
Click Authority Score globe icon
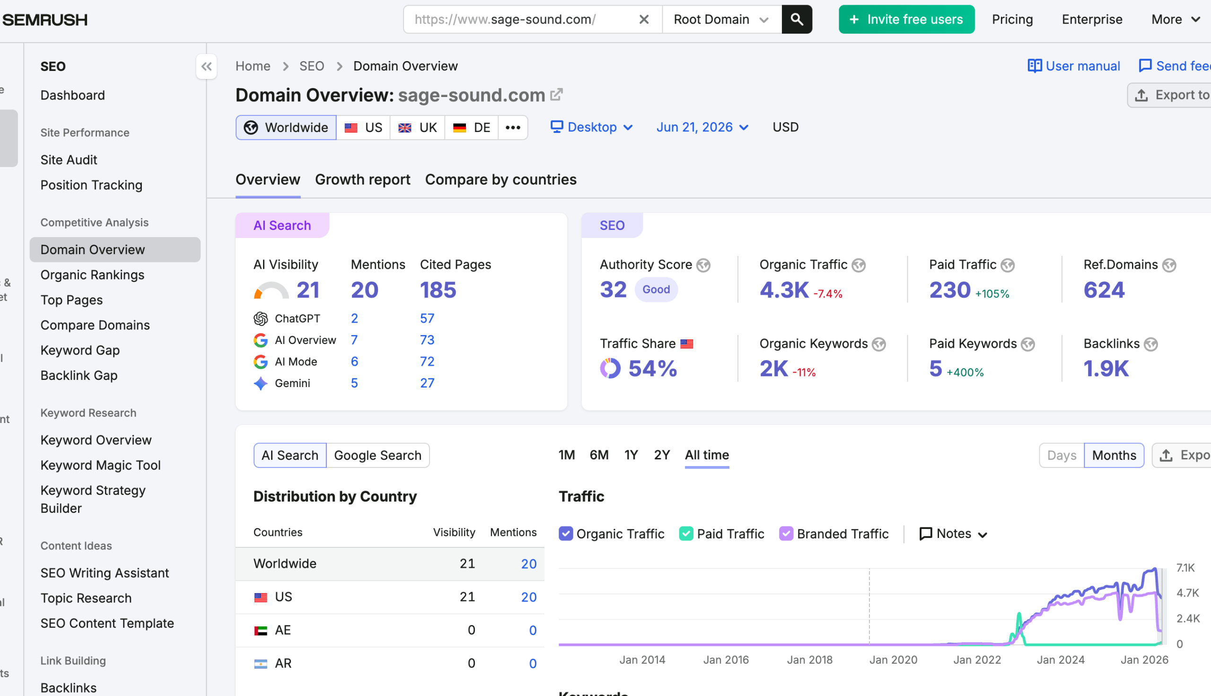tap(703, 265)
